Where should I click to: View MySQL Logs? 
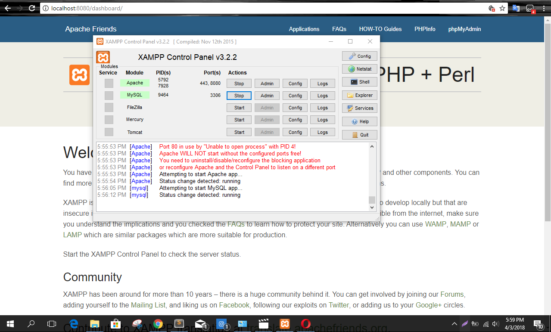tap(323, 96)
